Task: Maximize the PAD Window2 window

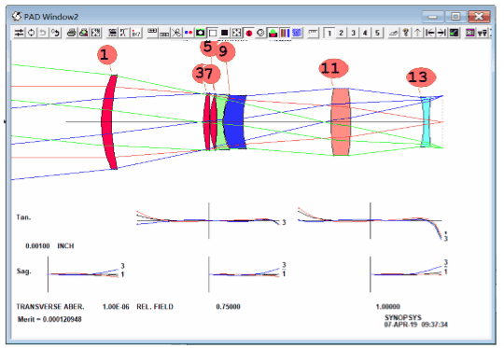Action: pyautogui.click(x=455, y=17)
